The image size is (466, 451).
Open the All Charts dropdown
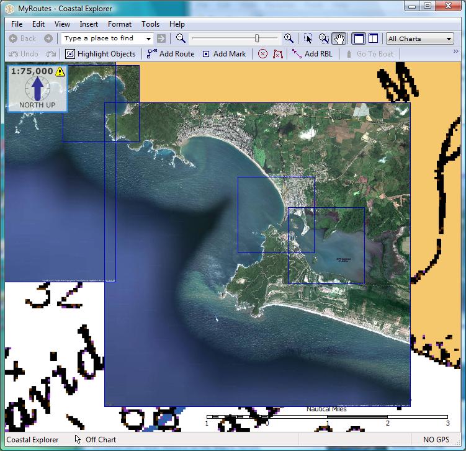point(420,38)
